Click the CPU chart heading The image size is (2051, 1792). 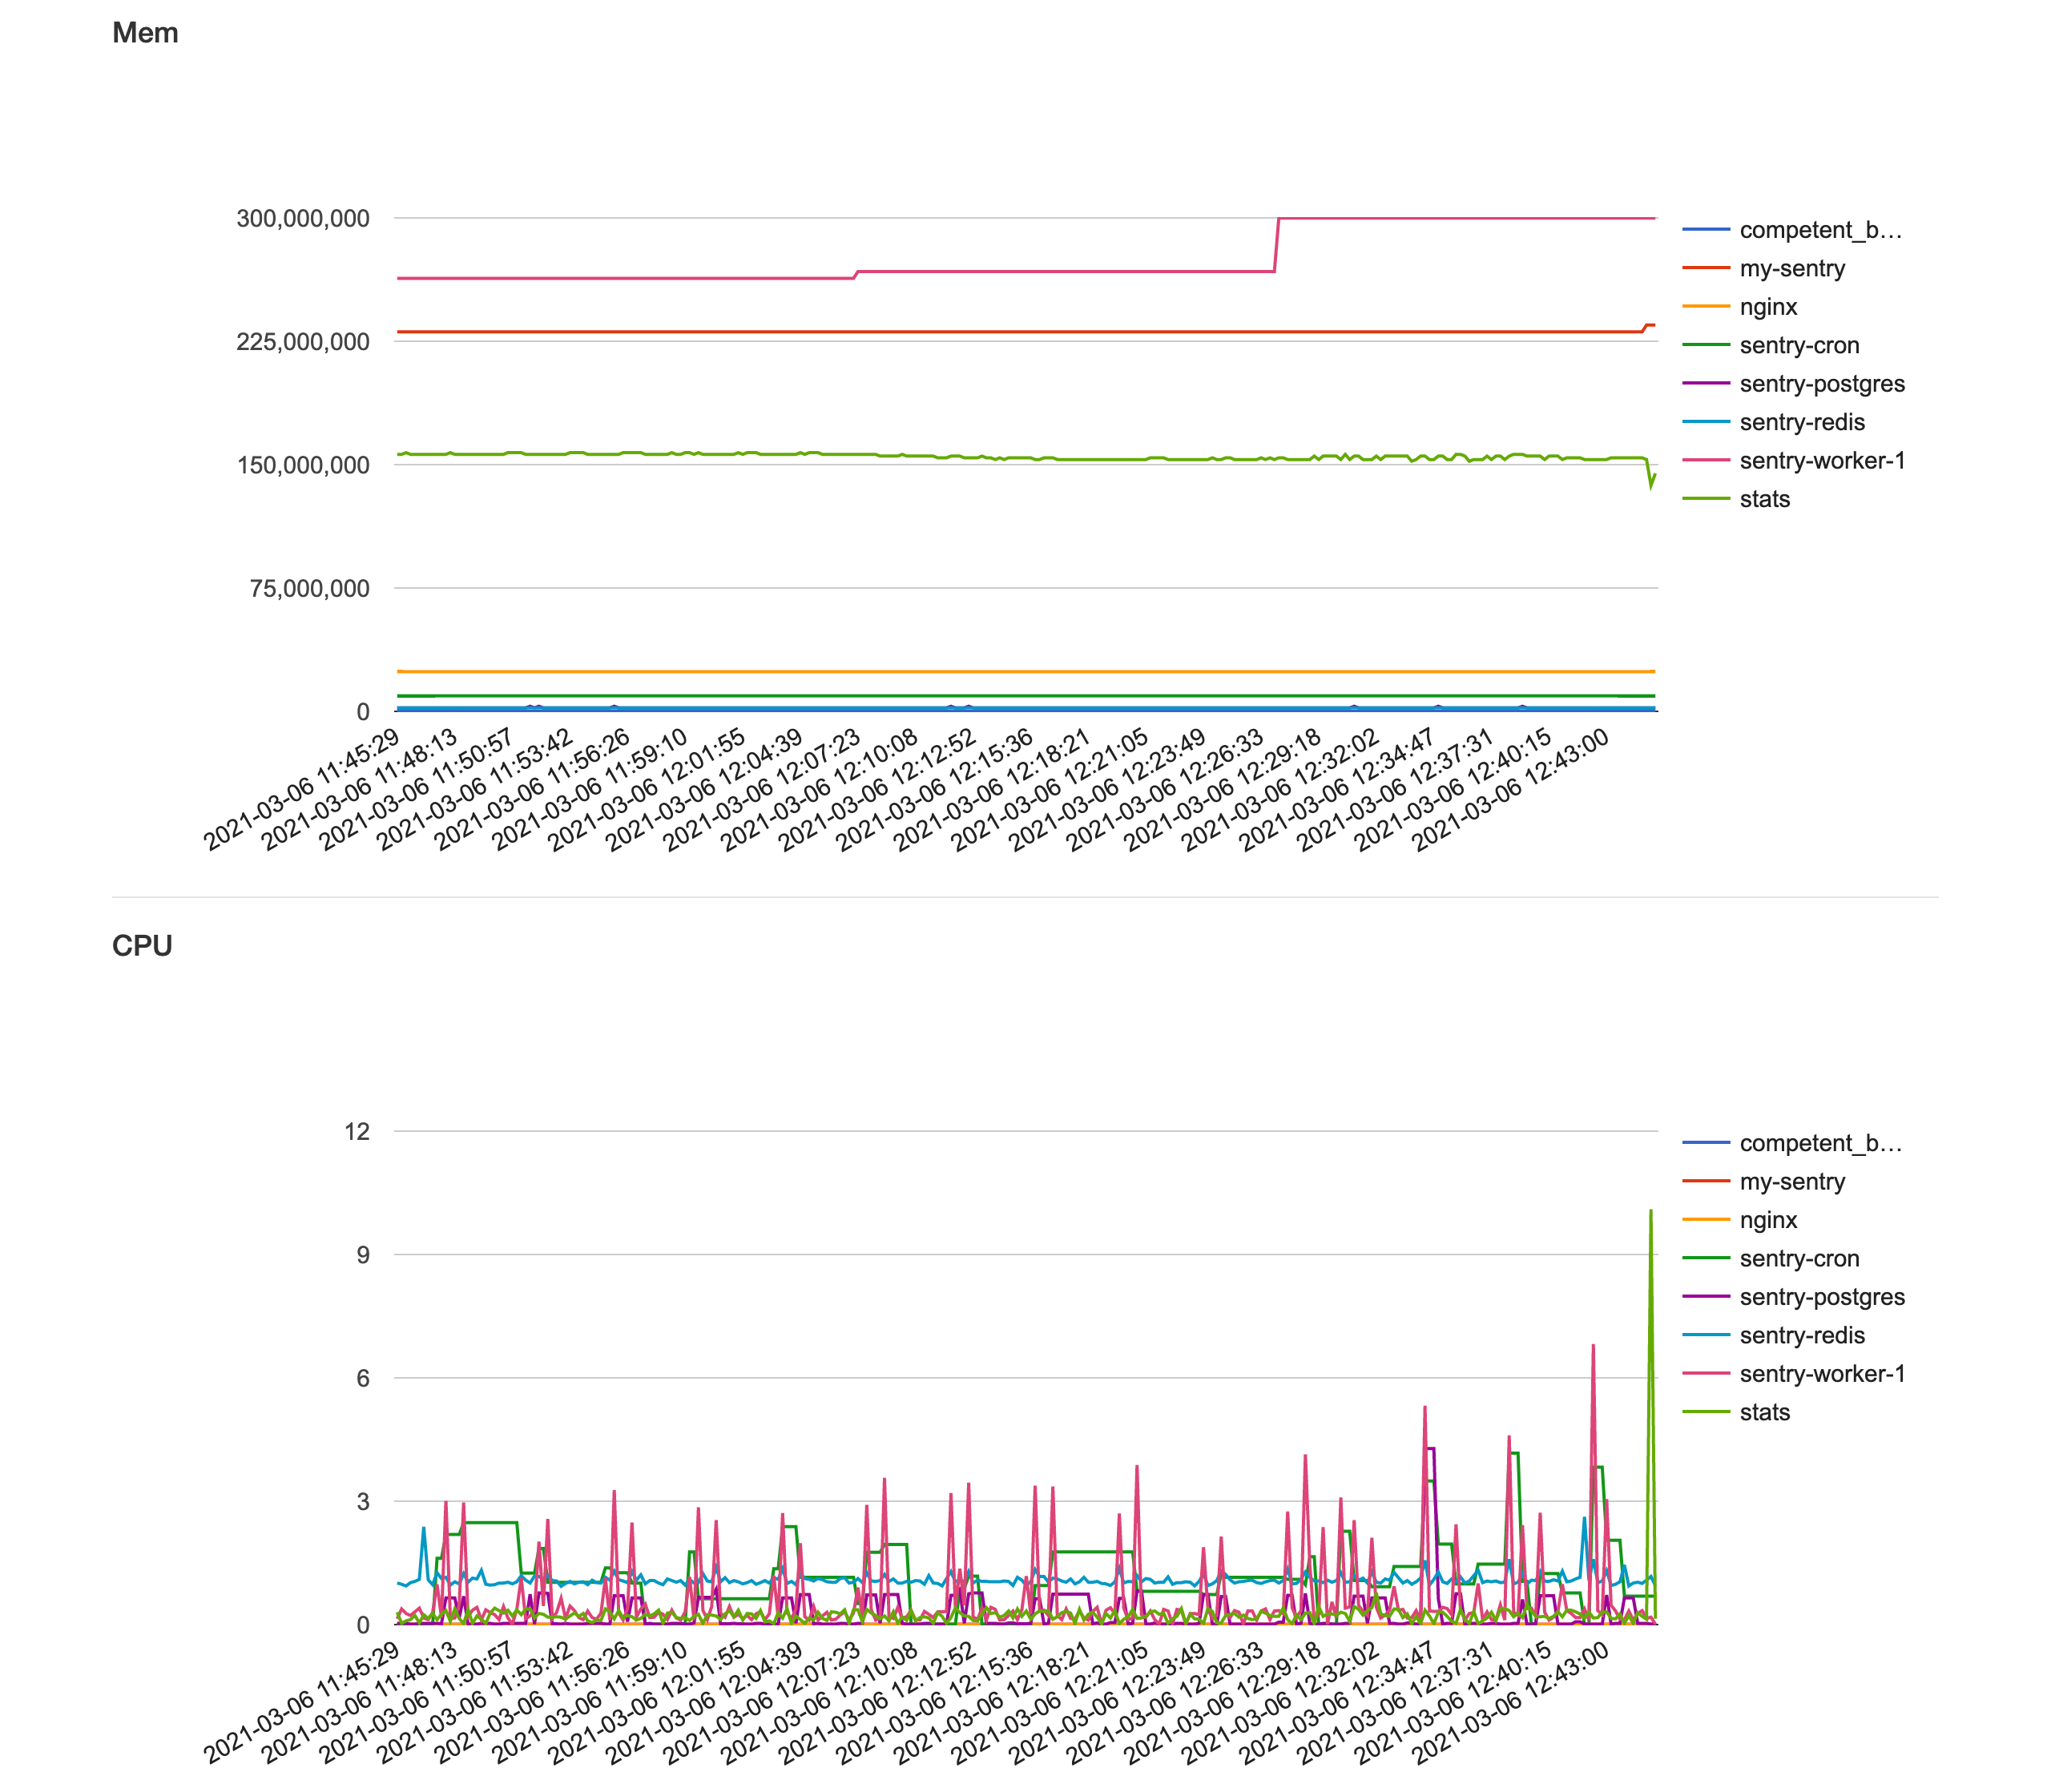pyautogui.click(x=142, y=946)
